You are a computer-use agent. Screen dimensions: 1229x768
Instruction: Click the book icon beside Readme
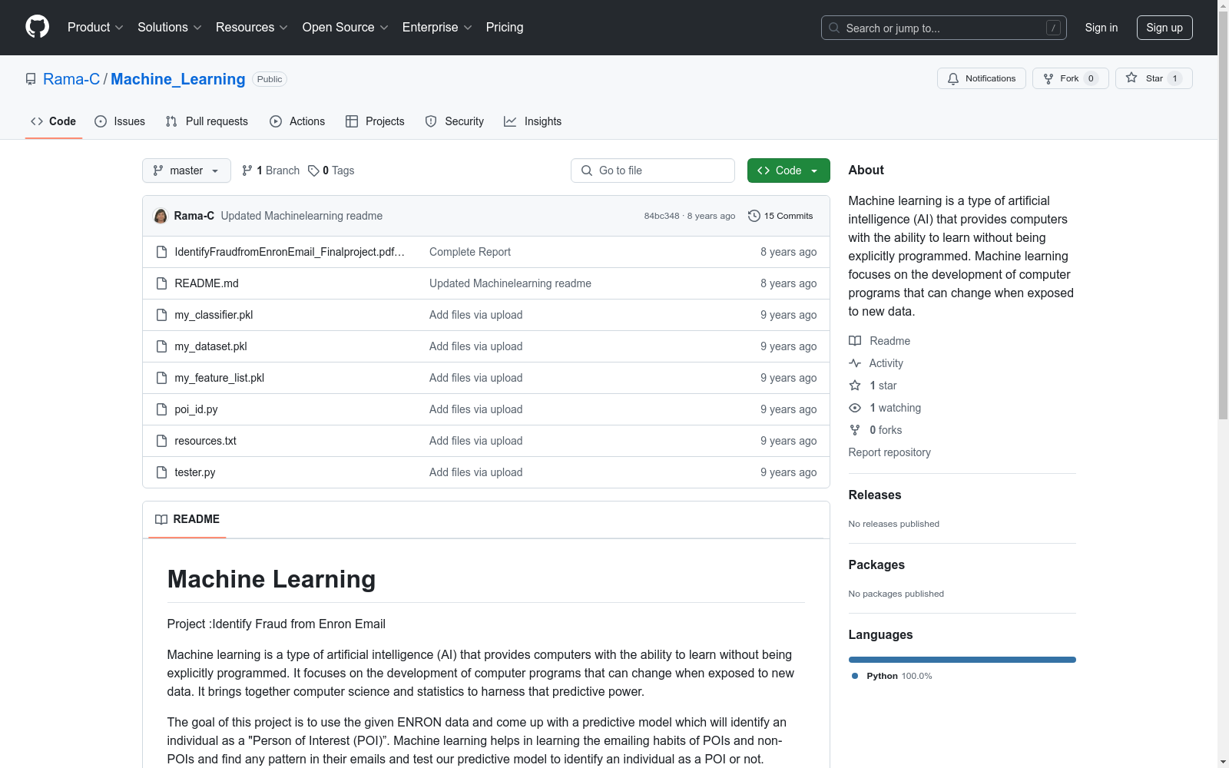(855, 341)
